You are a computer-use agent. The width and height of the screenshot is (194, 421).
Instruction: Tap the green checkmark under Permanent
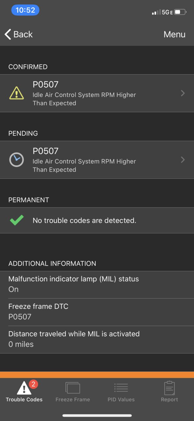pyautogui.click(x=17, y=220)
